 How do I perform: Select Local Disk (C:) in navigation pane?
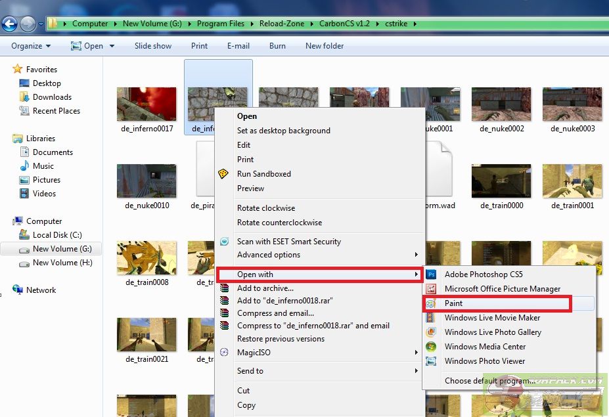(x=57, y=235)
